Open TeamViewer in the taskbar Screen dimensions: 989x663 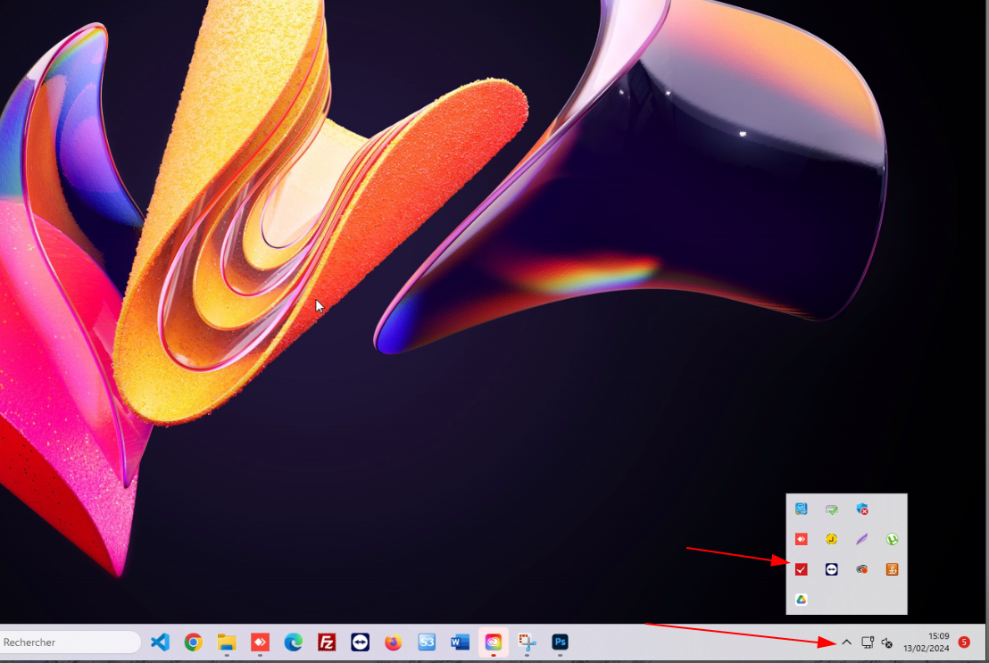pos(360,642)
